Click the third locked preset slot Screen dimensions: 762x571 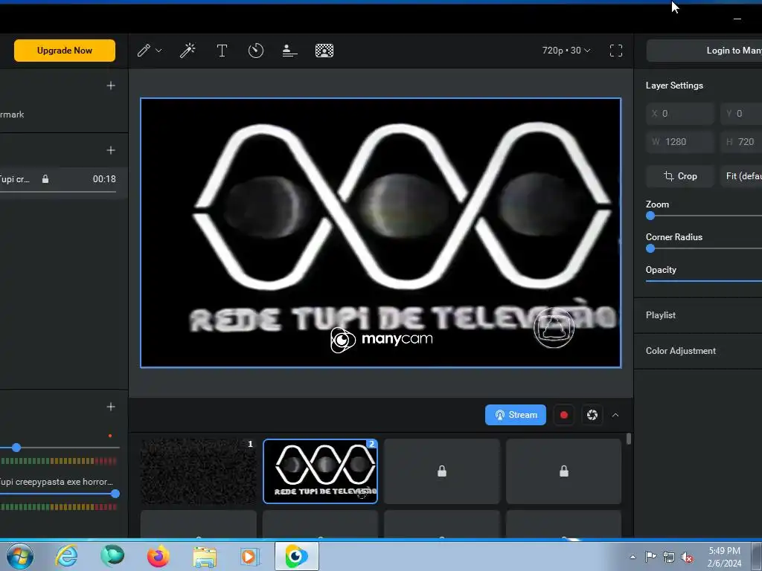pyautogui.click(x=442, y=471)
